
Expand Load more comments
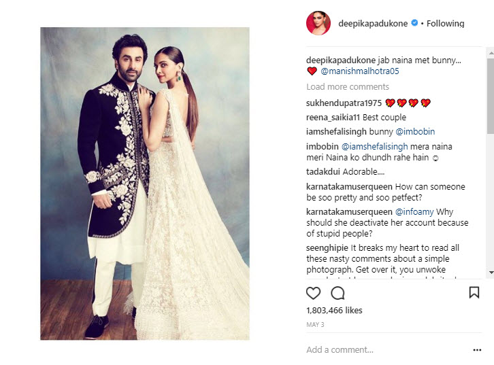[x=348, y=86]
